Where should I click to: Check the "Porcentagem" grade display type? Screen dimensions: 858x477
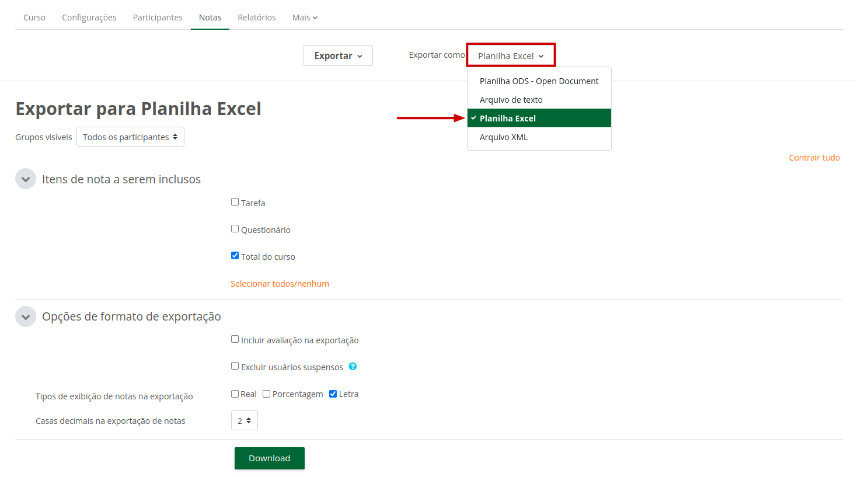click(x=266, y=393)
